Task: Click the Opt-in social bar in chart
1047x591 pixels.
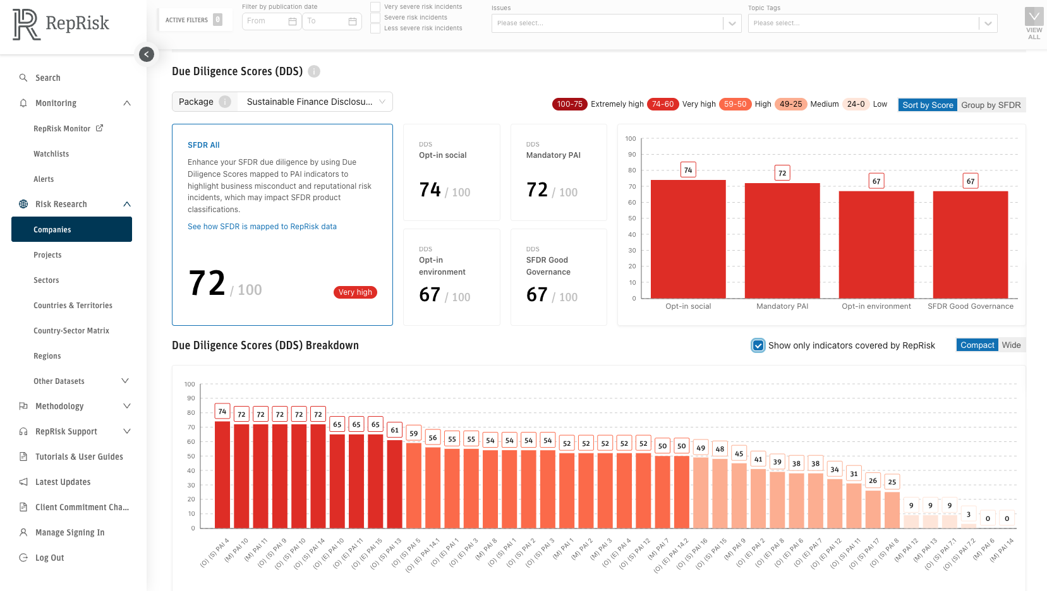Action: [x=688, y=239]
